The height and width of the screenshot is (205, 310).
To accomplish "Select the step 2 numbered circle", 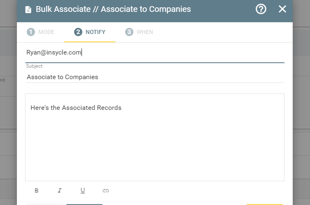I will (78, 32).
